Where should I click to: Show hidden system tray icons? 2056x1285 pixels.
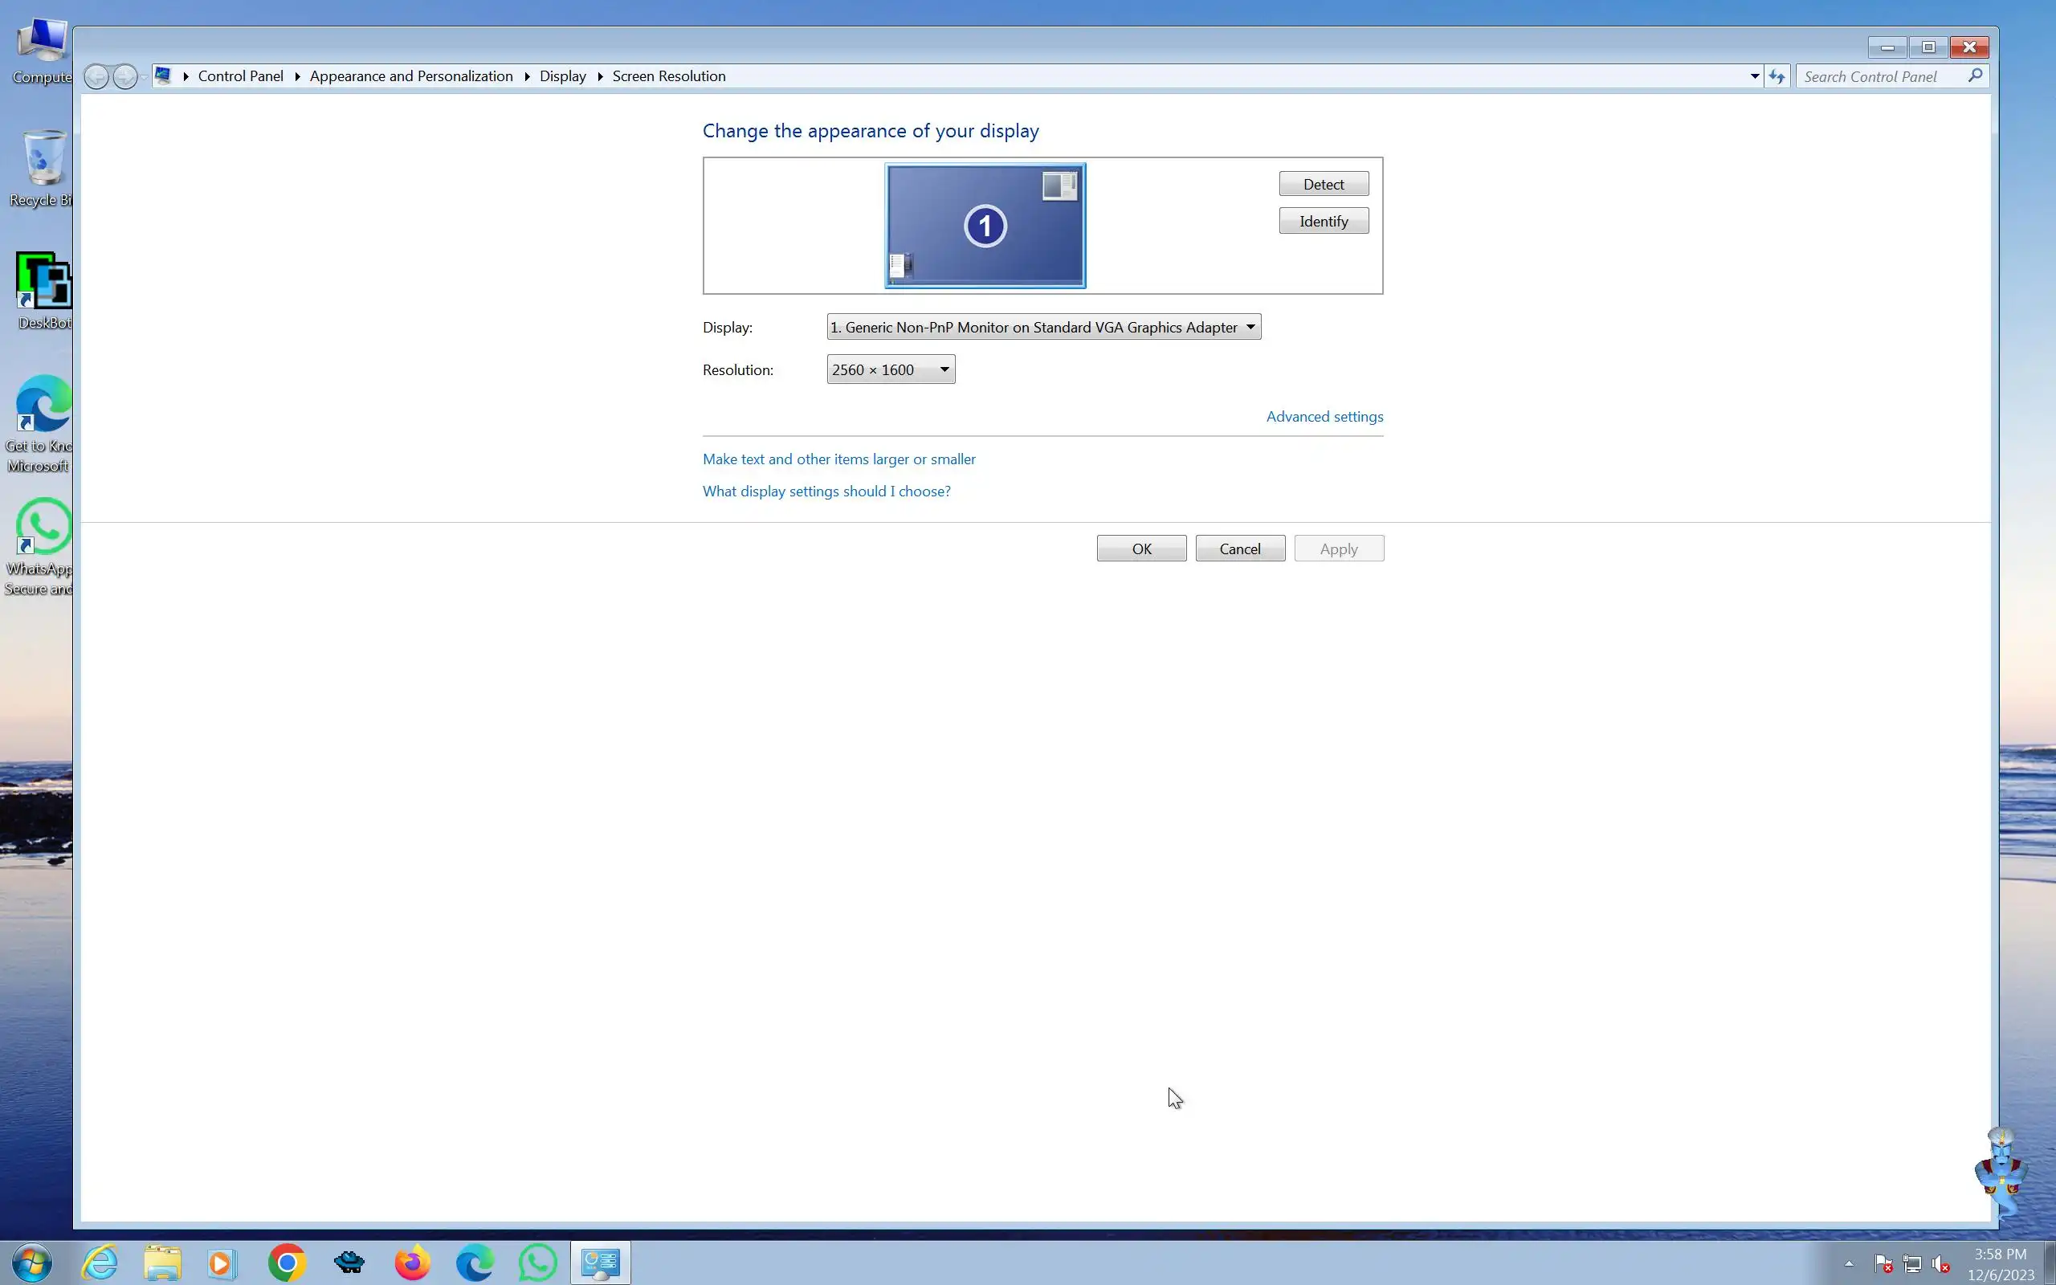1849,1264
